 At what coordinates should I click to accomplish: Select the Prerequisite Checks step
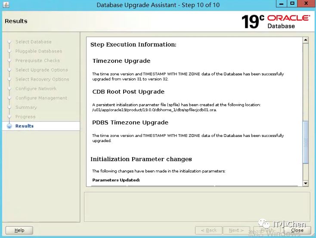pos(37,60)
